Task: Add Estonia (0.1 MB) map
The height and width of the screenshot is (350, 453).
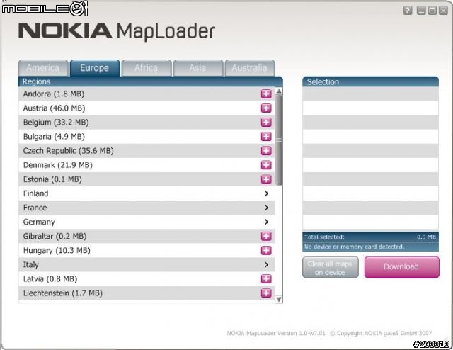Action: (x=266, y=179)
